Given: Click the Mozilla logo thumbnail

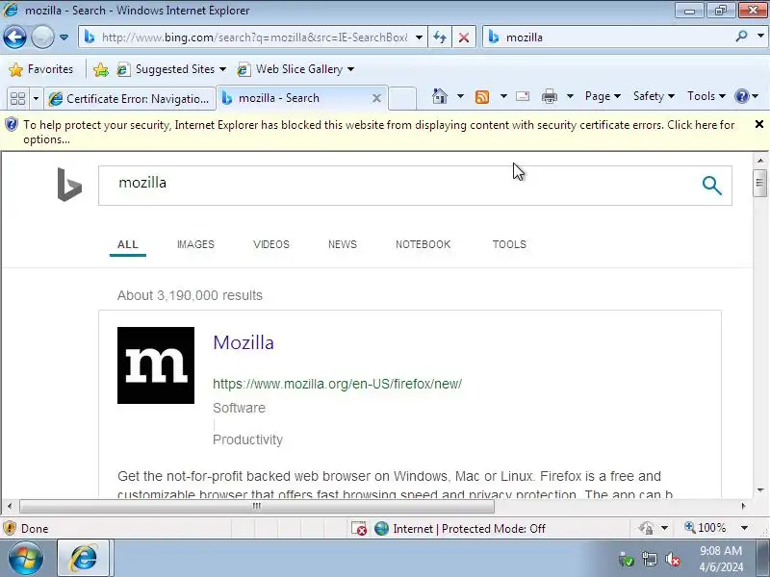Looking at the screenshot, I should click(x=156, y=365).
